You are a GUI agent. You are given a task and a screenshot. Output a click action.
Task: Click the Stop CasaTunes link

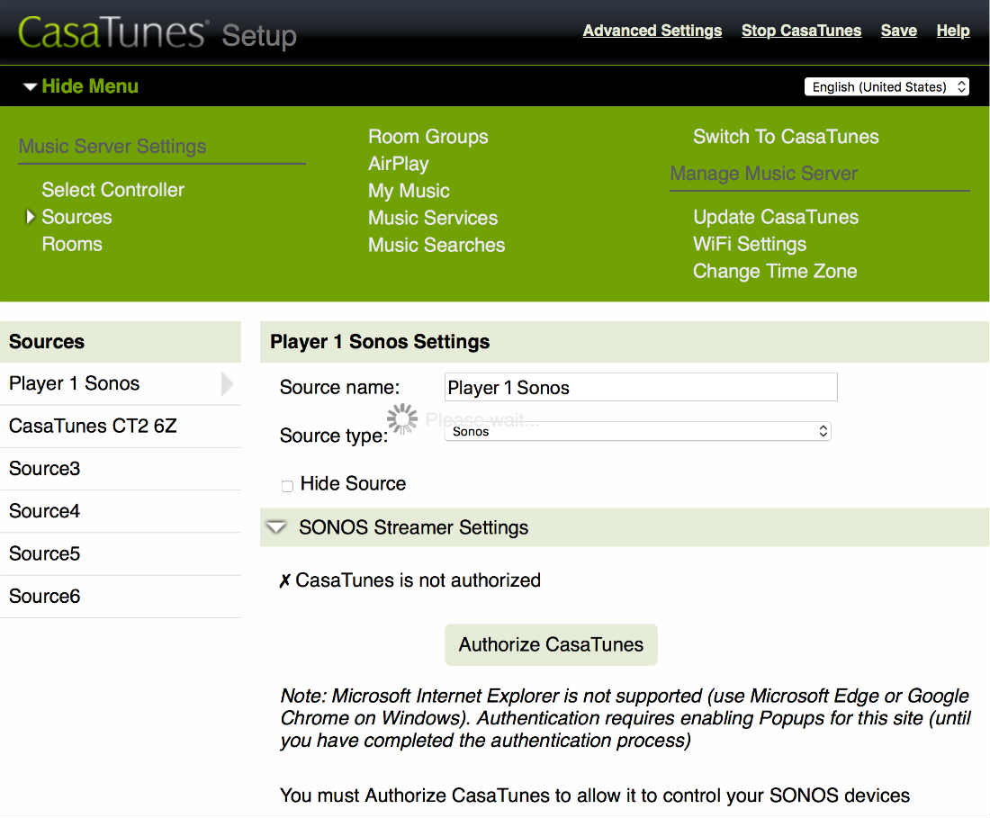pos(801,31)
